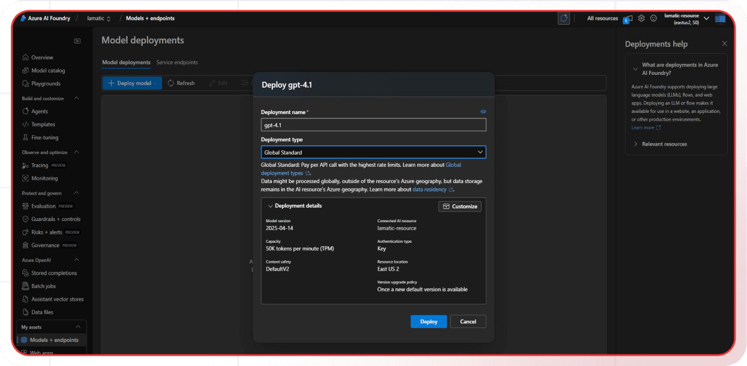Screen dimensions: 747x366
Task: Open the settings gear in the top bar
Action: pyautogui.click(x=641, y=18)
